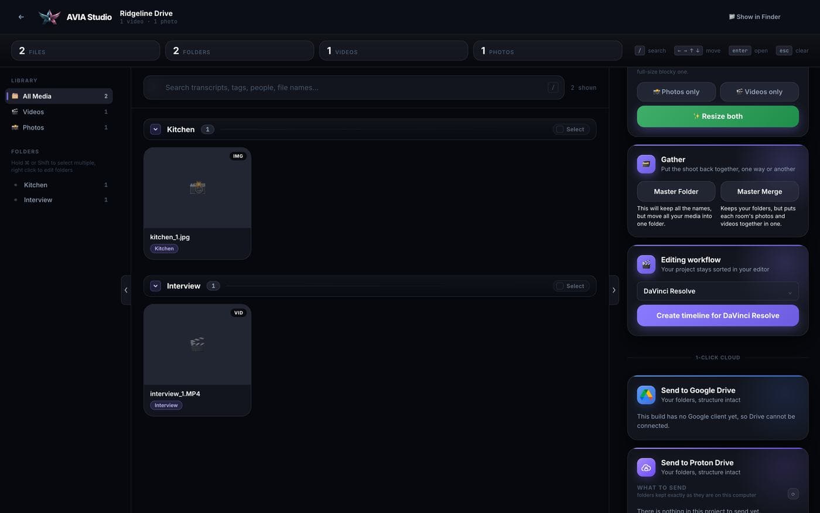Switch to Videos in the Library
820x513 pixels.
(59, 111)
